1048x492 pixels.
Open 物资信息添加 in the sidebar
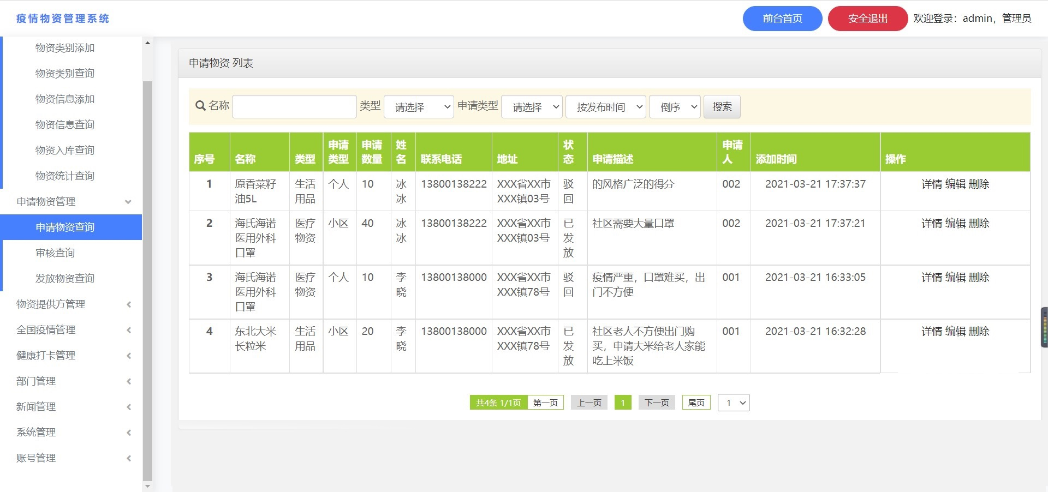65,99
